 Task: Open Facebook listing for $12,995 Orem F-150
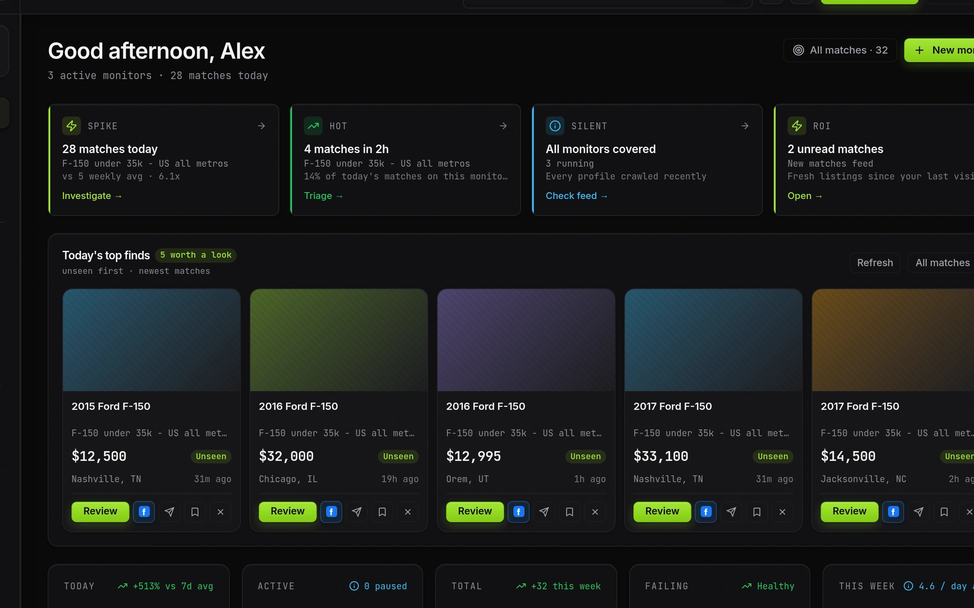click(518, 511)
